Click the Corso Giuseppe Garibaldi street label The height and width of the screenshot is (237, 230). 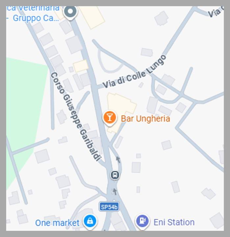pyautogui.click(x=76, y=117)
